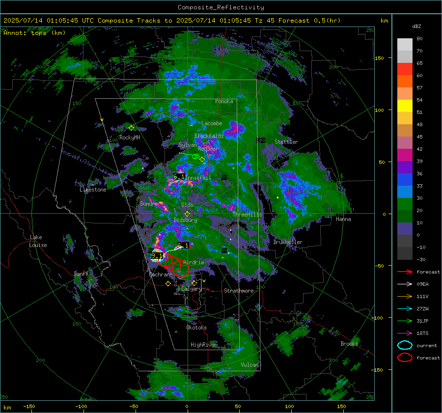Viewport: 442px width, 413px height.
Task: Click the Lacombe city label
Action: point(212,123)
